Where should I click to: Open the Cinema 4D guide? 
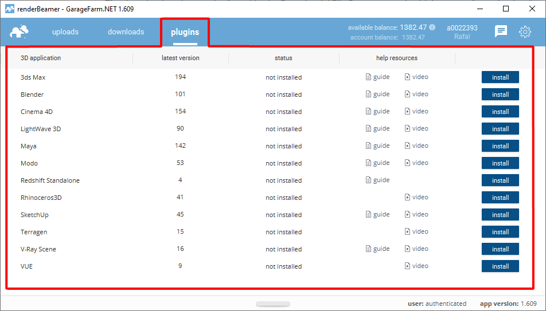click(x=377, y=111)
